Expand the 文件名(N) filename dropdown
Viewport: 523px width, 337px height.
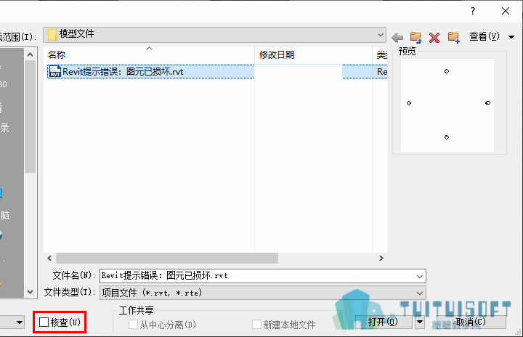point(420,276)
